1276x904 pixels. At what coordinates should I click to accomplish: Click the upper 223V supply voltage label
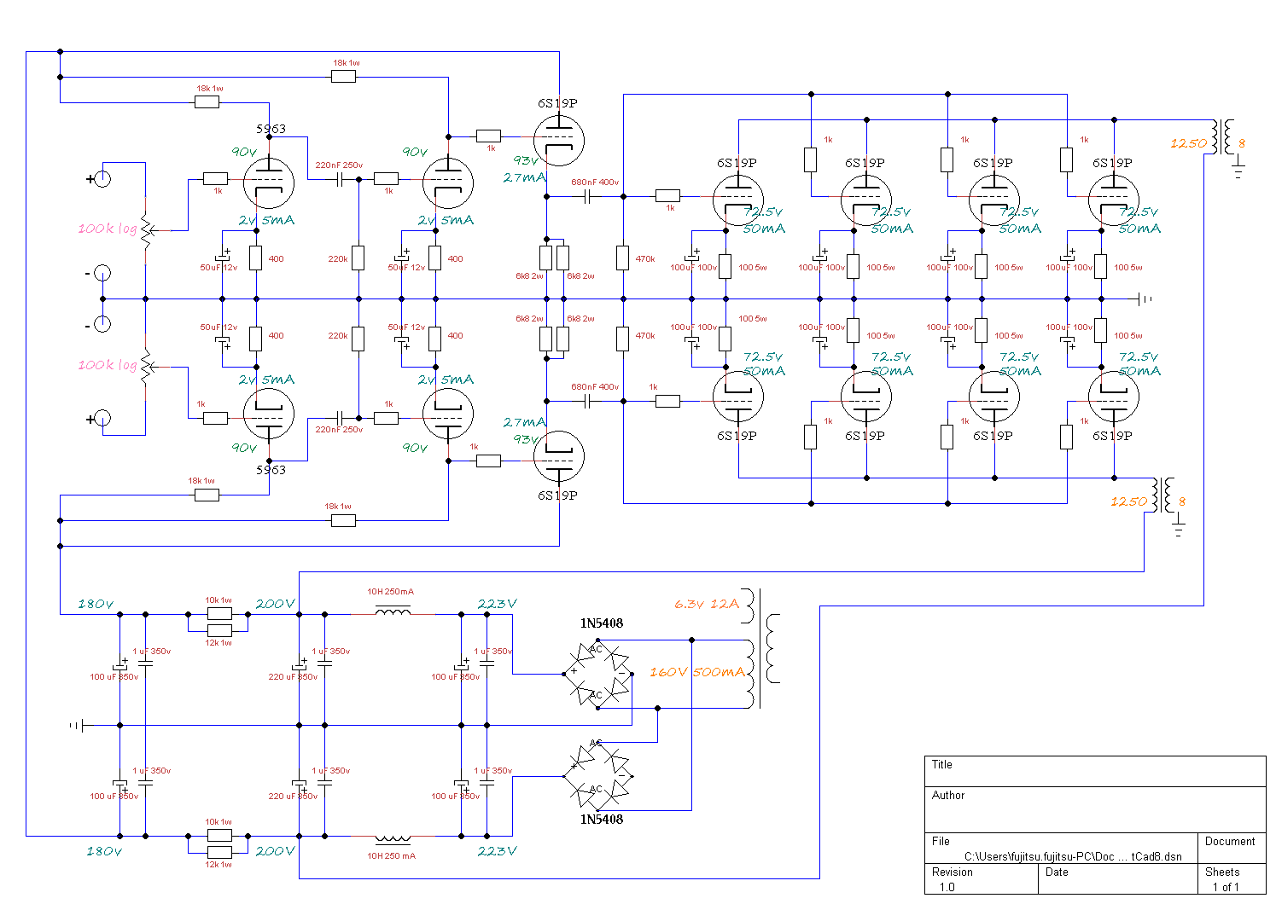click(x=498, y=604)
